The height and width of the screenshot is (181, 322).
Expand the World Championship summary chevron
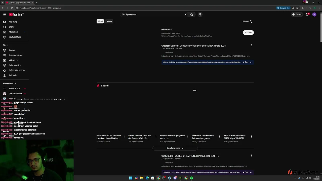pos(251,172)
